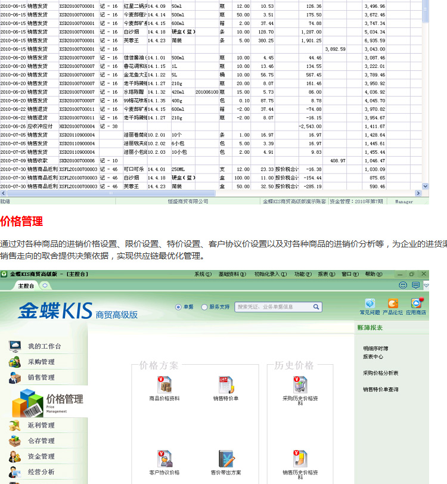Click scroll left arrow of table

pos(3,193)
